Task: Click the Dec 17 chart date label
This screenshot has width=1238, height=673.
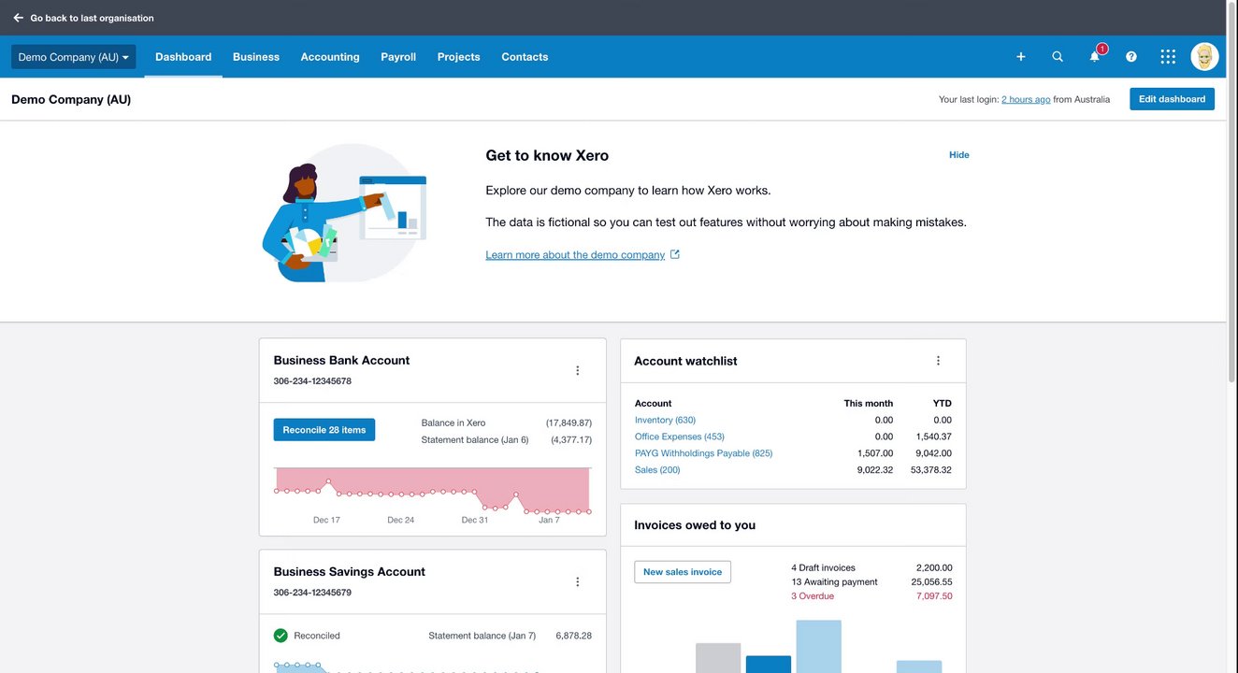Action: pyautogui.click(x=326, y=520)
